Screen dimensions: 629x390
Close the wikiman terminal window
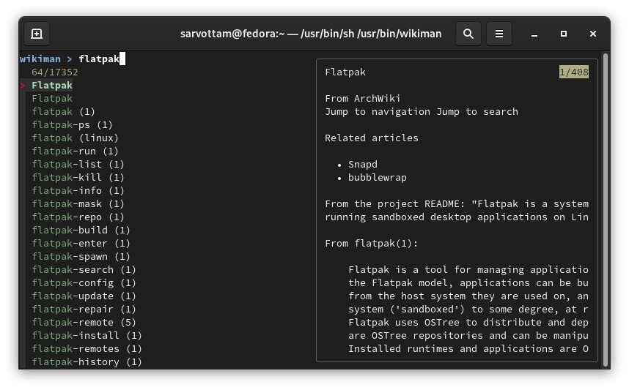point(593,34)
